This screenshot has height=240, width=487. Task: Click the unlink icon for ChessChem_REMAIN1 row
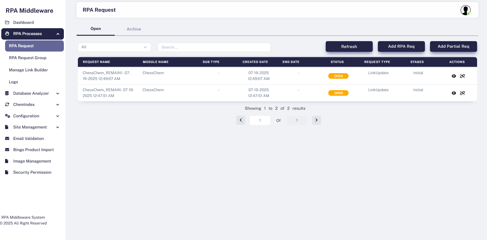point(462,76)
